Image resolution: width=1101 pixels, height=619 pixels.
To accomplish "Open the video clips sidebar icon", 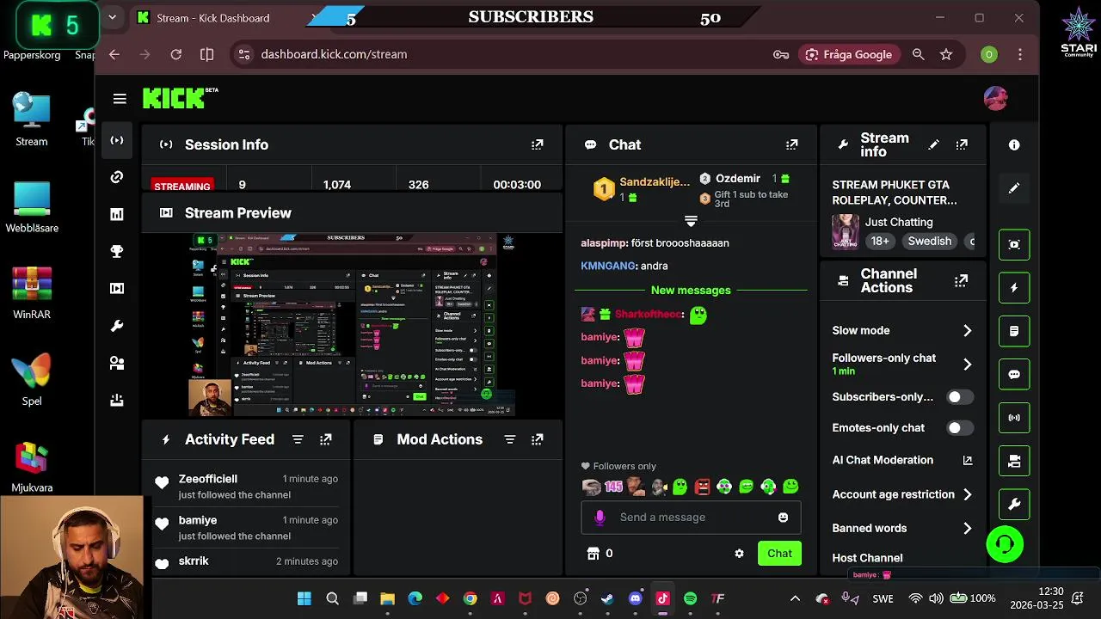I will 117,288.
